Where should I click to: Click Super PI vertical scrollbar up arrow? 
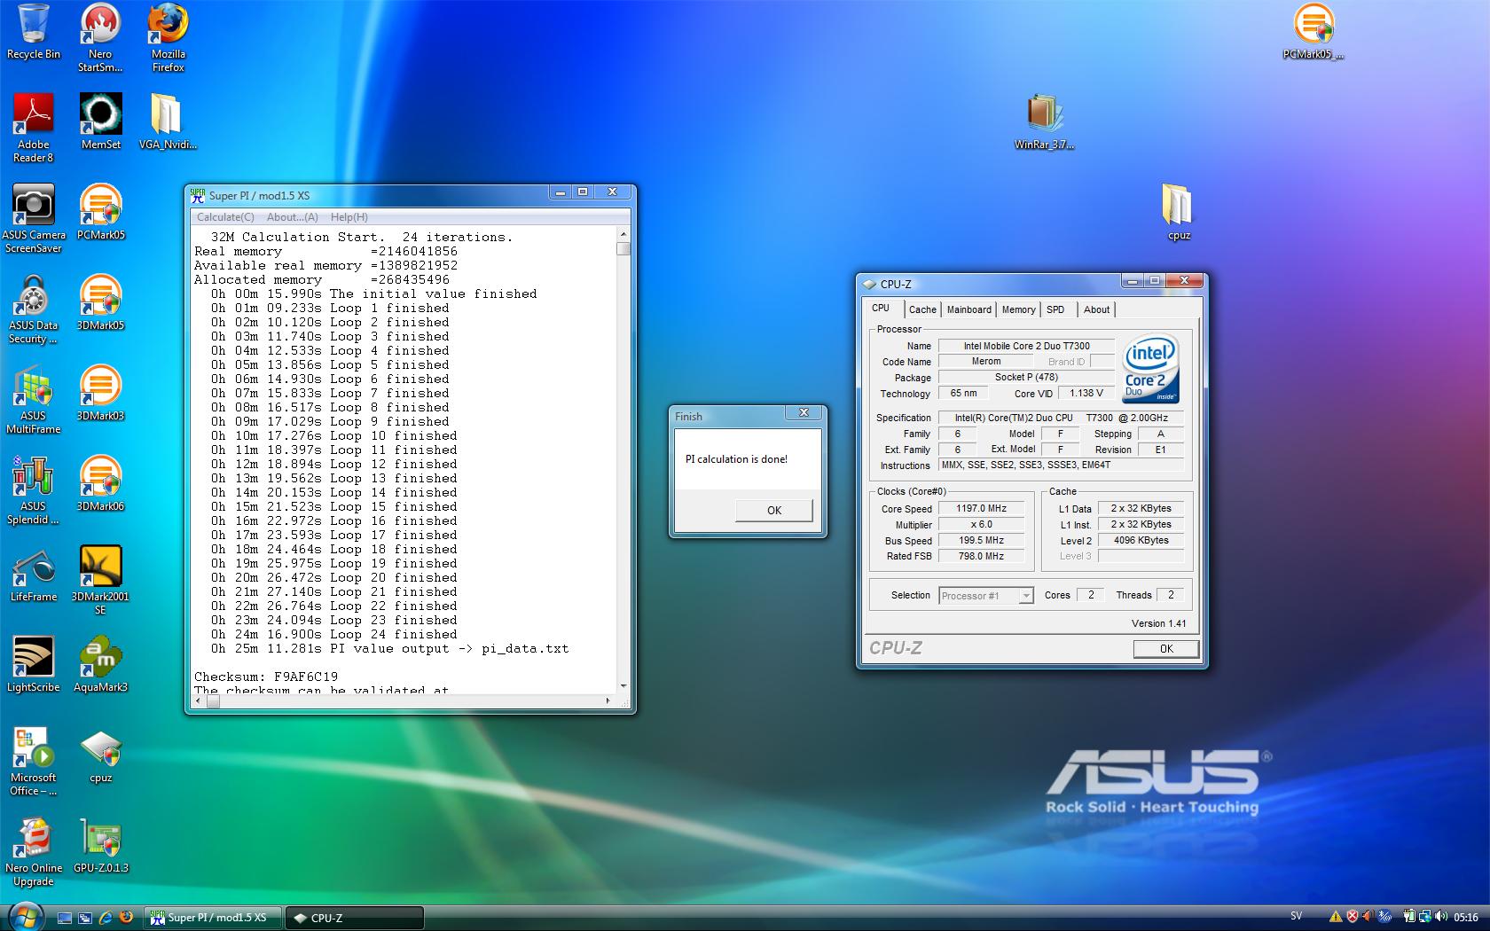click(x=623, y=234)
